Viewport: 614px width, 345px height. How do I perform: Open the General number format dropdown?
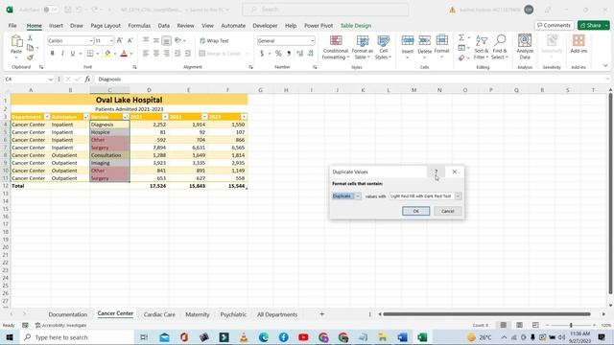312,40
